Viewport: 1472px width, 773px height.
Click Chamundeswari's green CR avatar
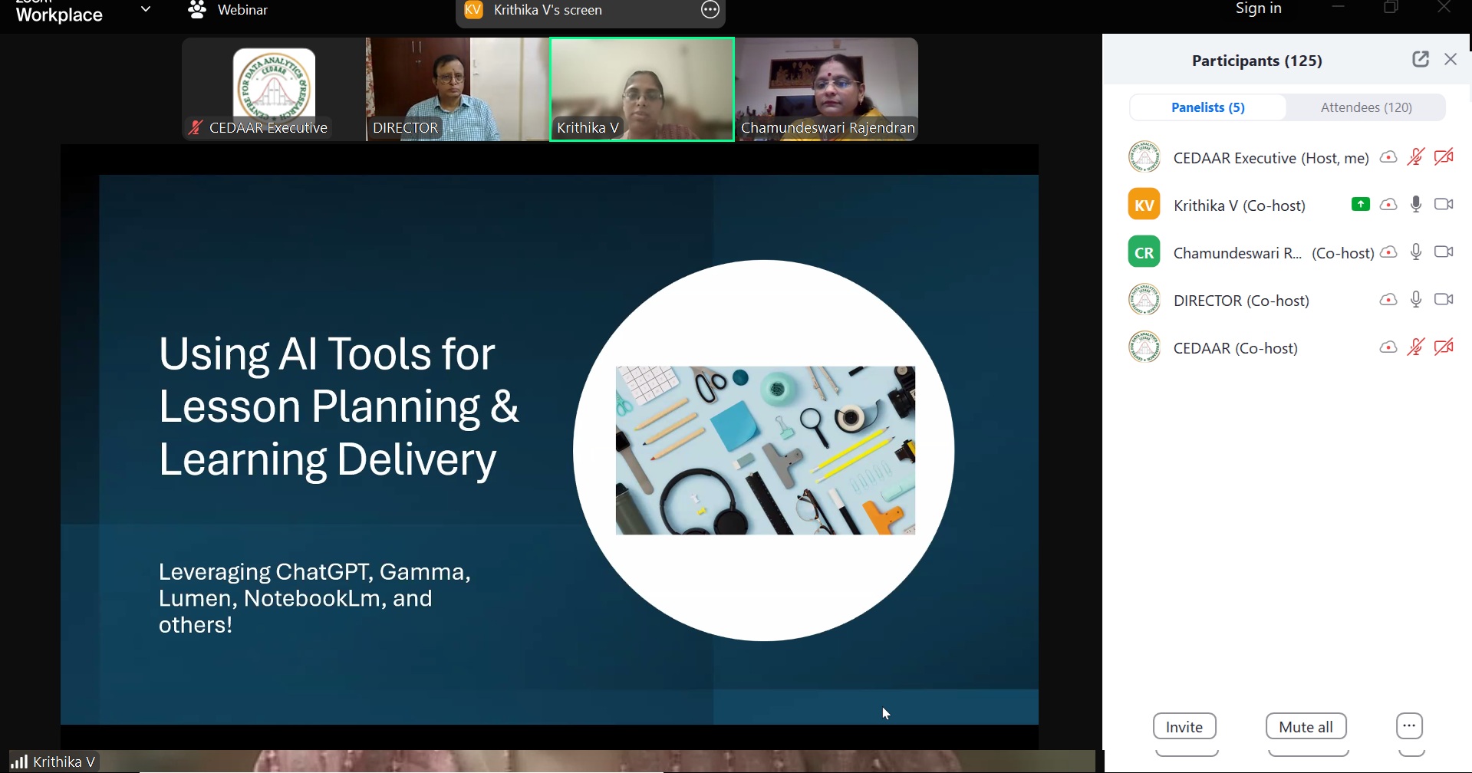coord(1144,252)
